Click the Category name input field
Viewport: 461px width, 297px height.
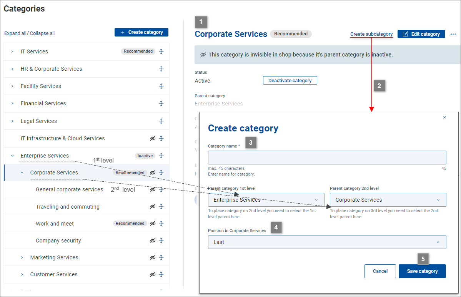[x=327, y=158]
